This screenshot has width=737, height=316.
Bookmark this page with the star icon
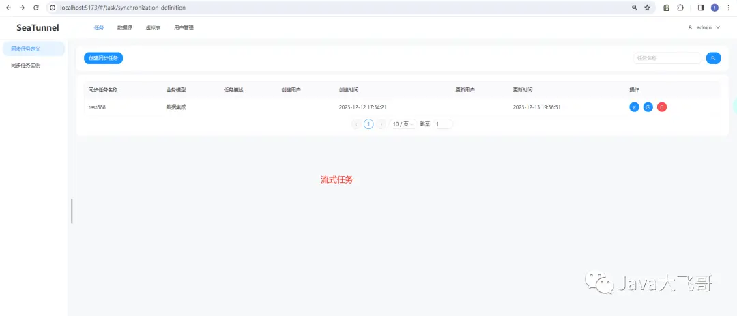(x=647, y=8)
